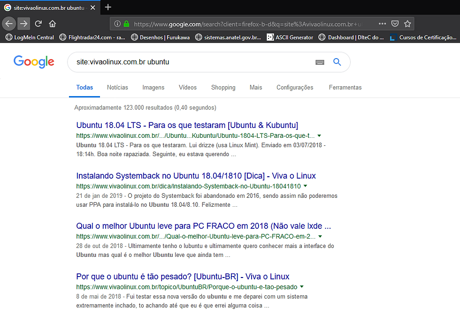
Task: Close the site:vivaolinux.com.br ubuntu tab
Action: tap(93, 7)
